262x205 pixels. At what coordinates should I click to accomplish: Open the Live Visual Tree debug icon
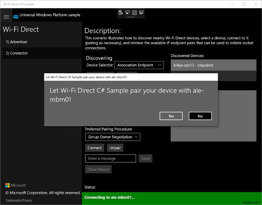coord(121,13)
